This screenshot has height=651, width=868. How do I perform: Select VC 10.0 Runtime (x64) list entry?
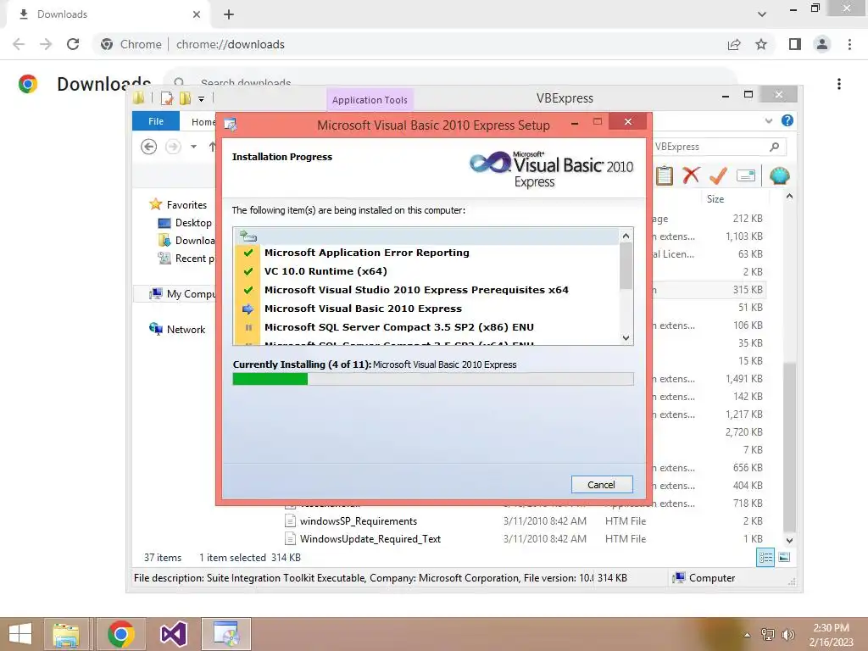pyautogui.click(x=325, y=271)
